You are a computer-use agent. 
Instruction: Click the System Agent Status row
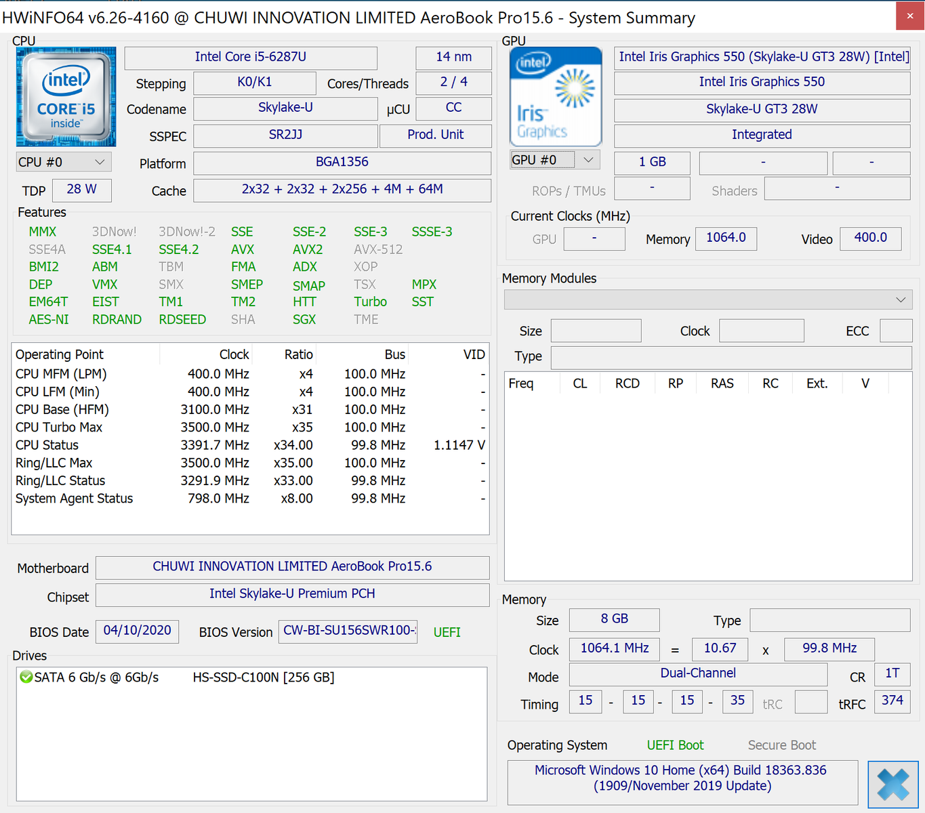click(x=250, y=499)
